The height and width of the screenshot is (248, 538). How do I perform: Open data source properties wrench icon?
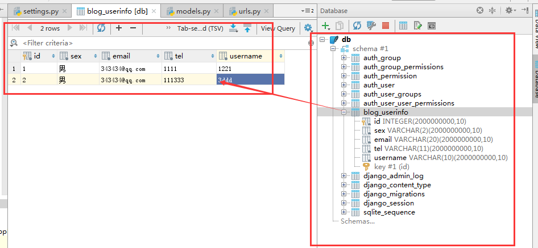pos(371,26)
